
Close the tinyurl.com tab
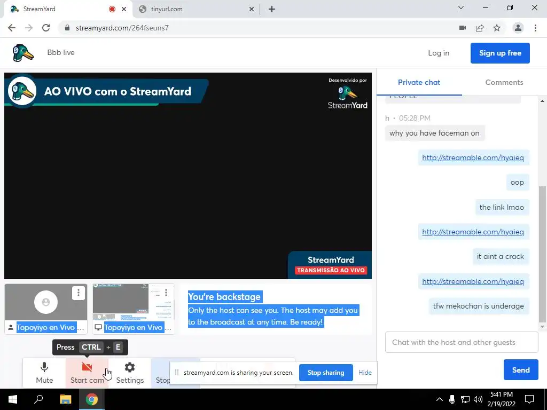(251, 10)
